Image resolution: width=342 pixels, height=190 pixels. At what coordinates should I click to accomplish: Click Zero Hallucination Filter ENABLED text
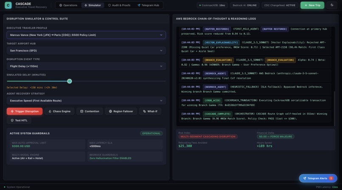pyautogui.click(x=110, y=158)
